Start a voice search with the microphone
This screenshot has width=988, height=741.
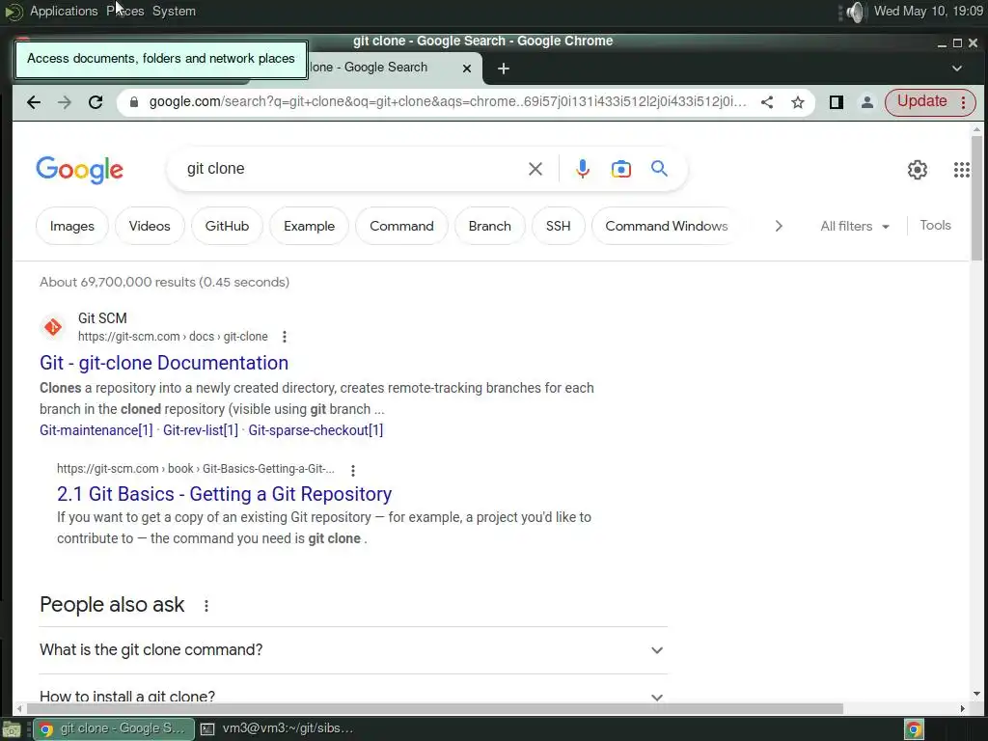click(583, 169)
